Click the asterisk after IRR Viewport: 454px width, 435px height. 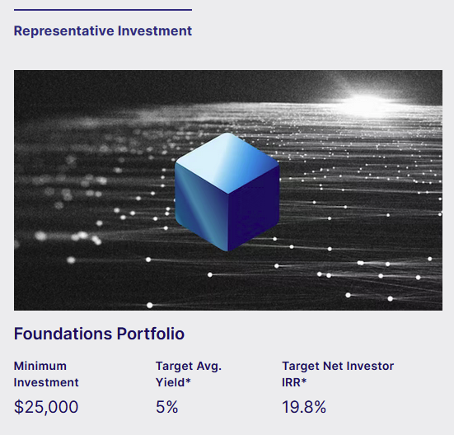304,381
